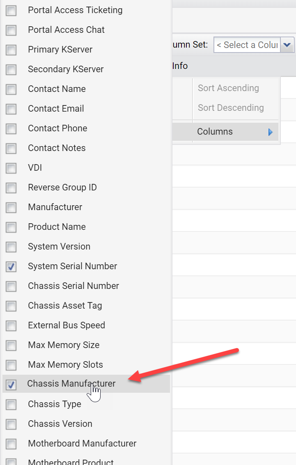Show the Motherboard Manufacturer column
This screenshot has height=465, width=296.
point(11,444)
